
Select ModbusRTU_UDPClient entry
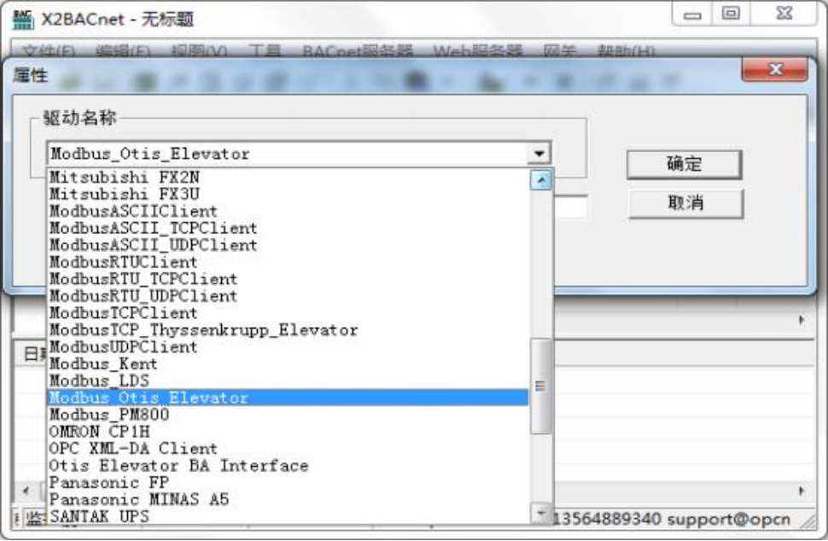(x=288, y=295)
